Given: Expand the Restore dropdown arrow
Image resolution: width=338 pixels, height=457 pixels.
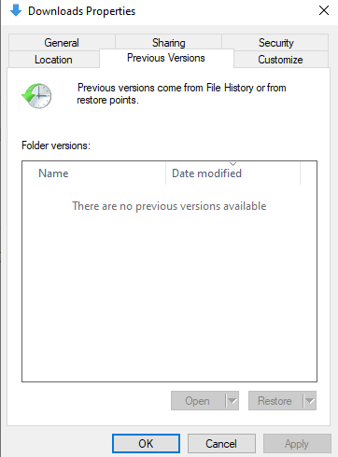Looking at the screenshot, I should click(310, 401).
